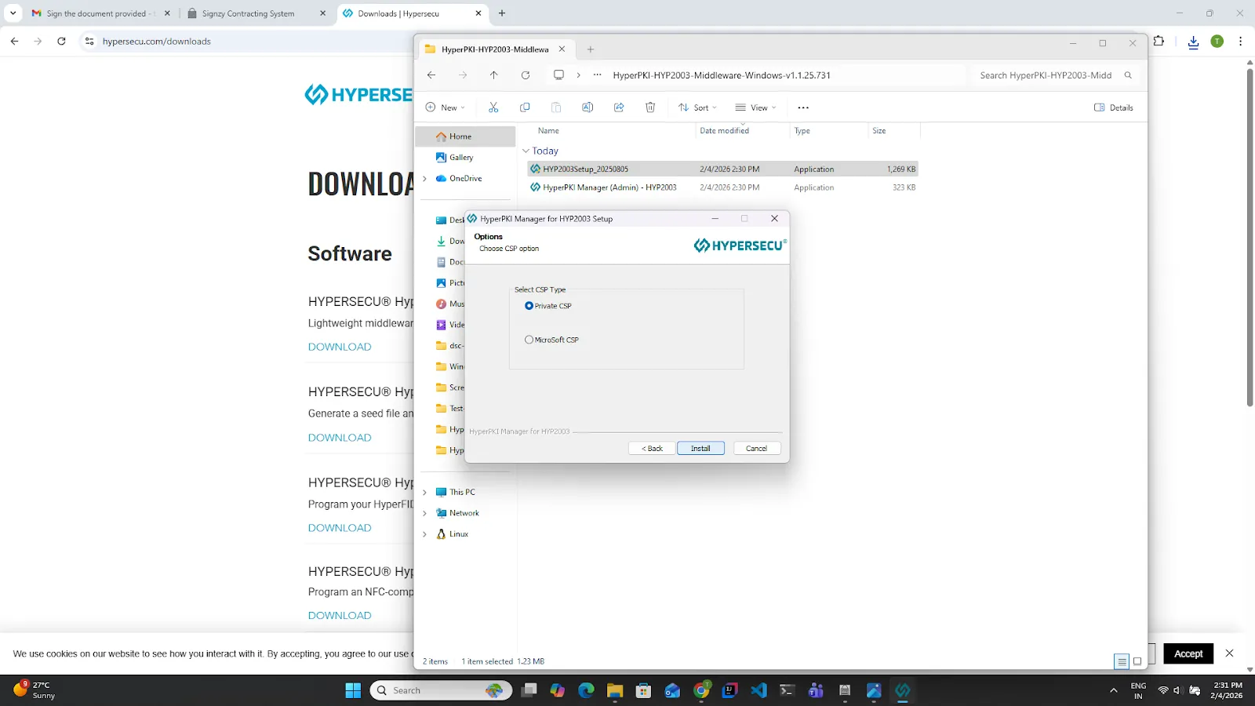The height and width of the screenshot is (706, 1255).
Task: Click the Copy icon in File Explorer
Action: point(525,107)
